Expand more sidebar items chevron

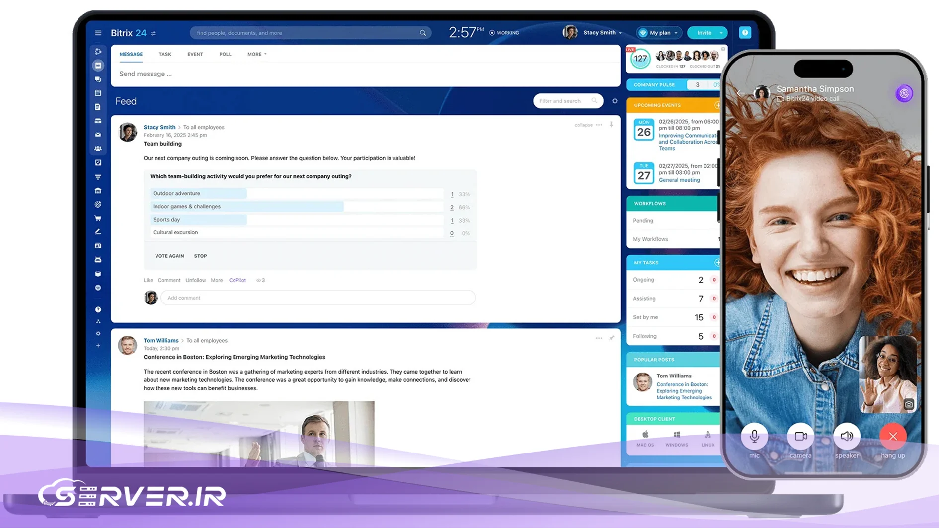[98, 288]
